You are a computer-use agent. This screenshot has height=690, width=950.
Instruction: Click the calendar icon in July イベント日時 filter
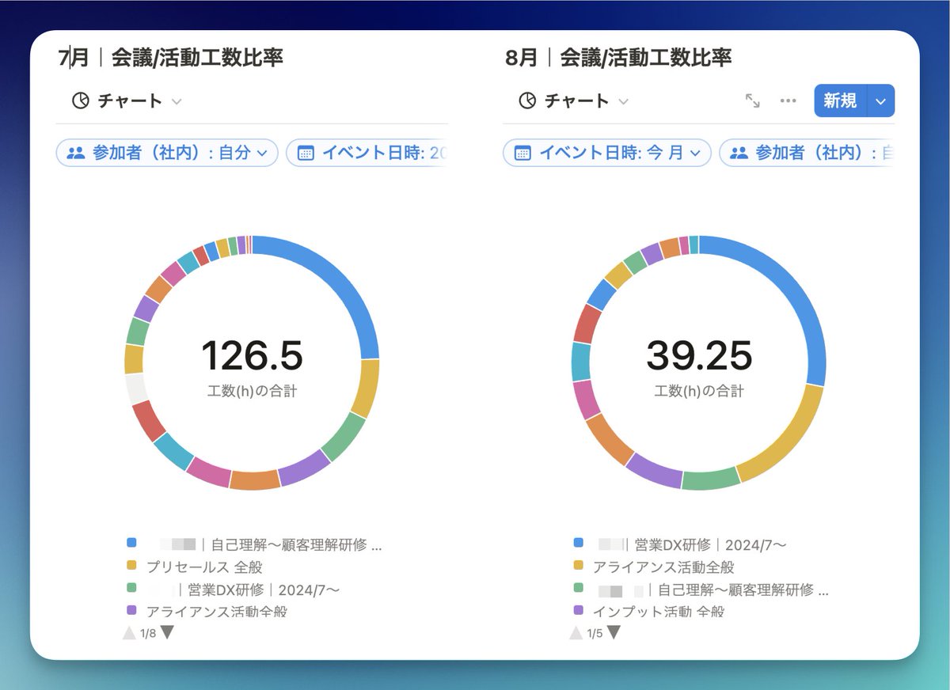tap(306, 153)
